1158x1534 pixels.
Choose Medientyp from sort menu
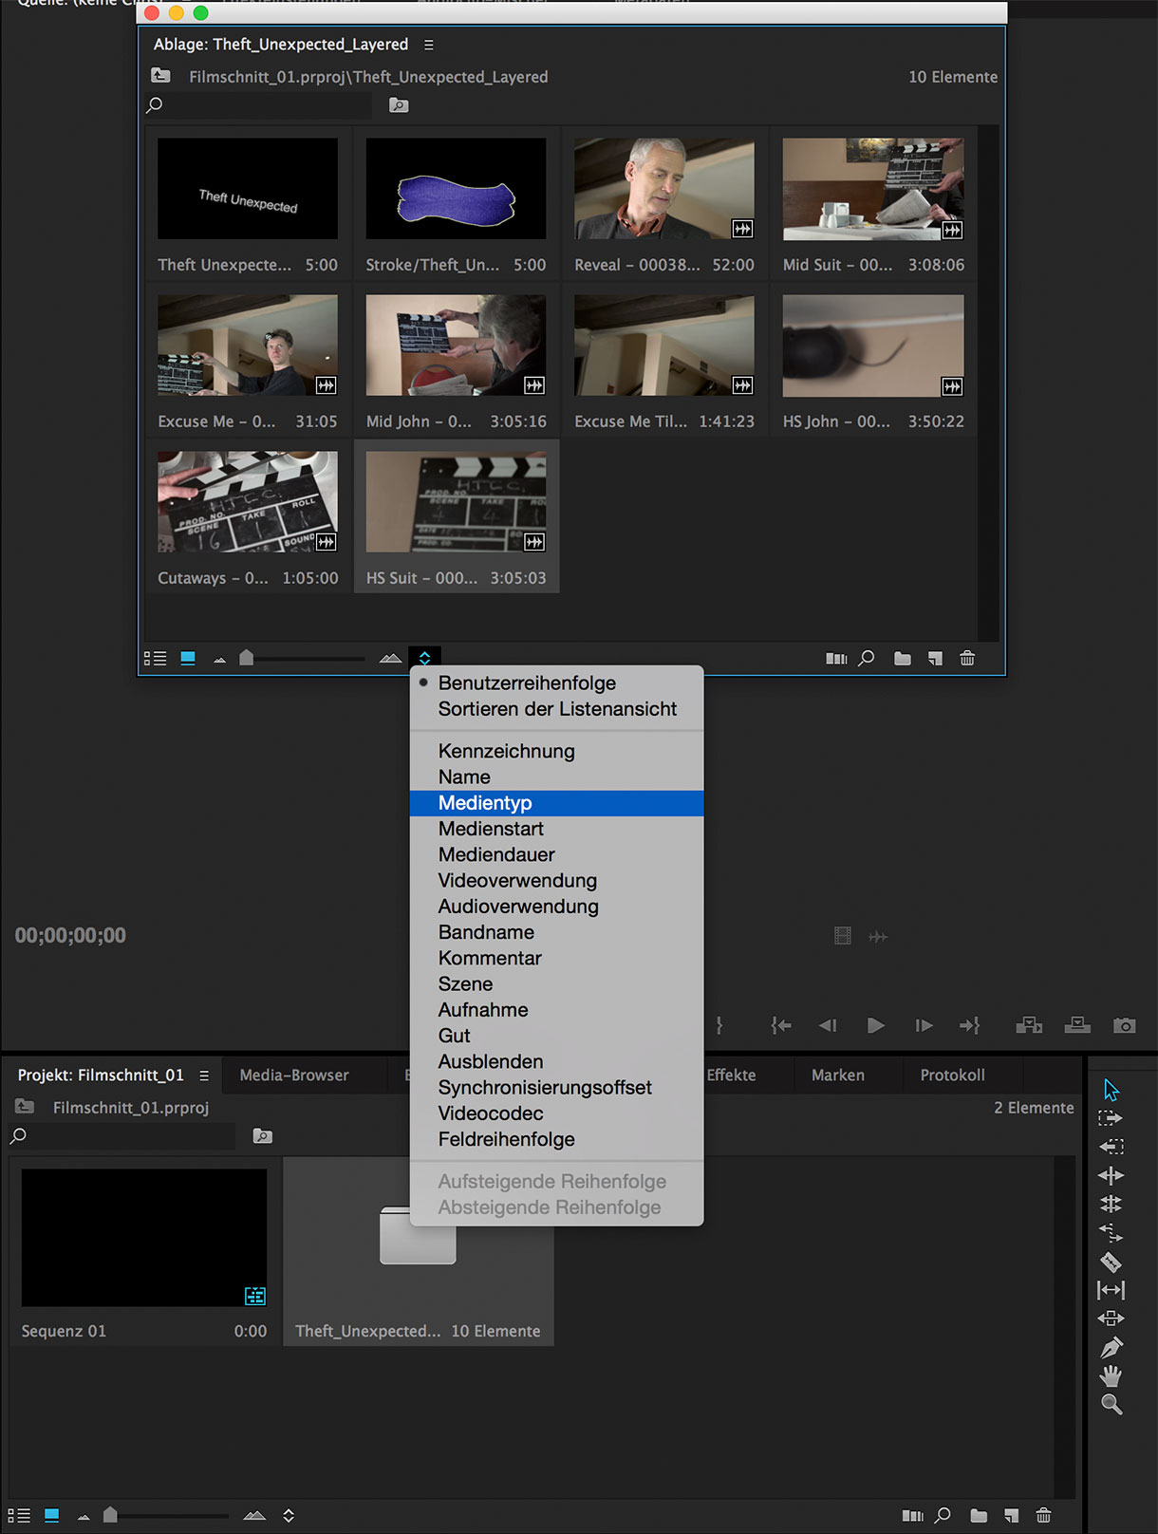pos(556,803)
